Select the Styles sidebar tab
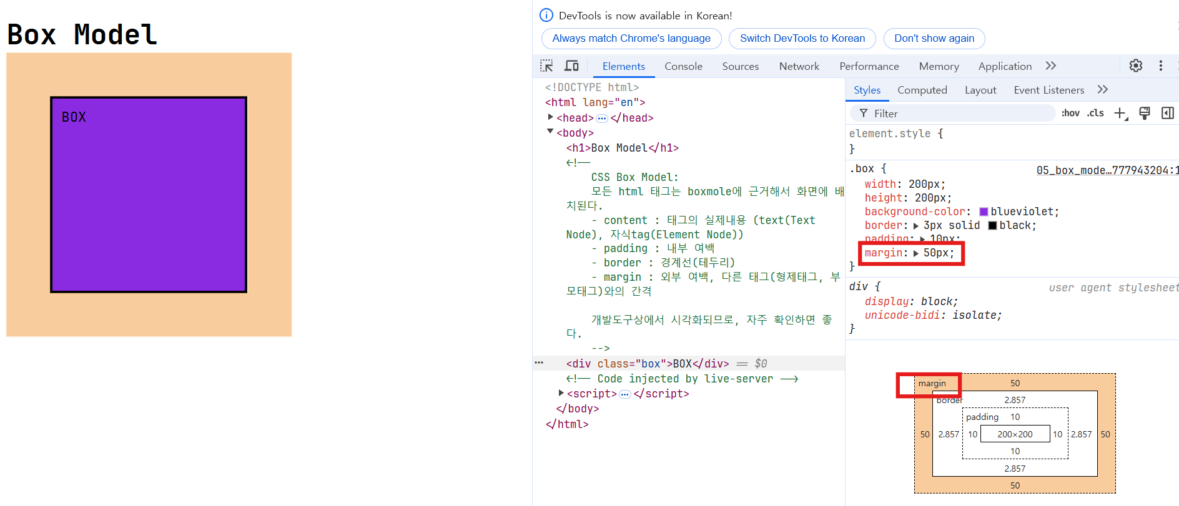 point(867,90)
